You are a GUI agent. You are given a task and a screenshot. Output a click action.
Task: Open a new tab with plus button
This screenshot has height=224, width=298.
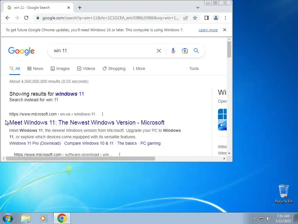80,8
